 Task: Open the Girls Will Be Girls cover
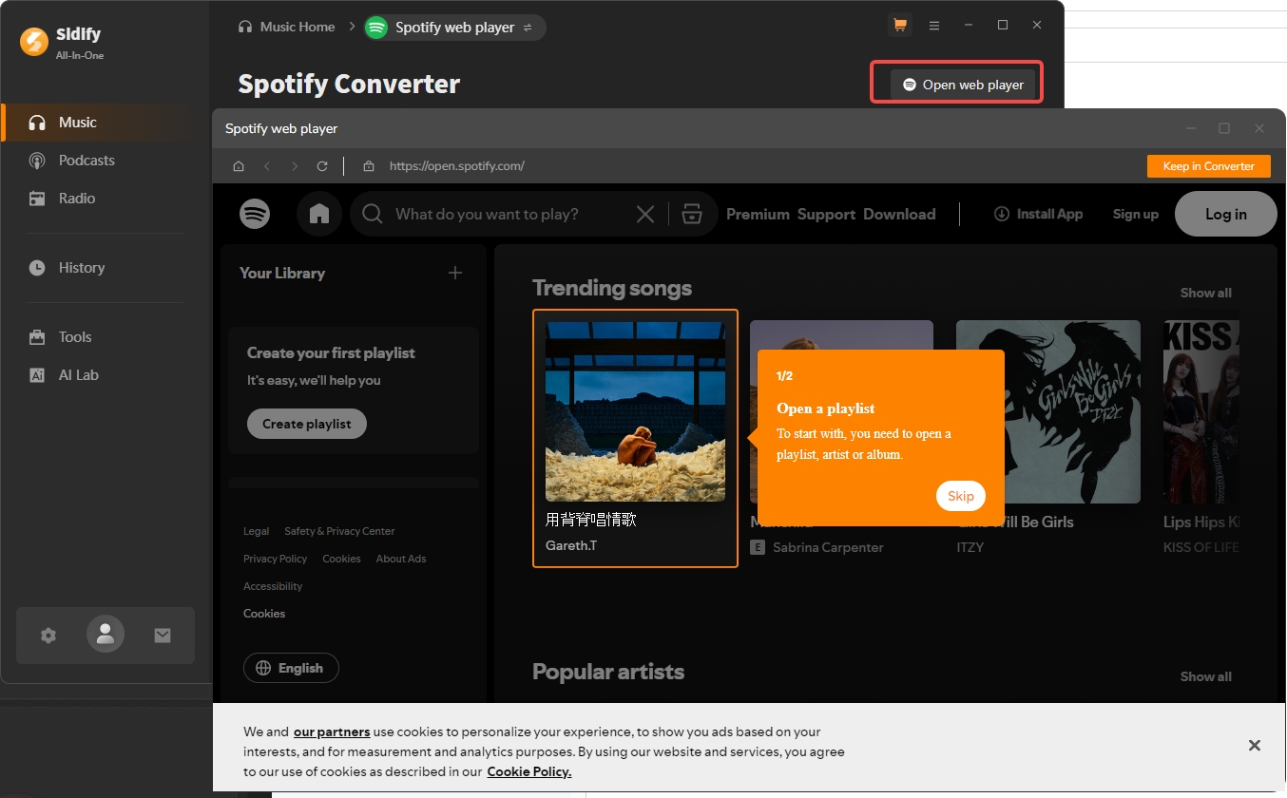pyautogui.click(x=1048, y=411)
